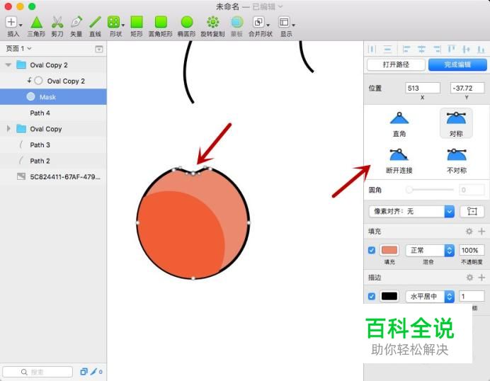Open the 正常 blend mode dropdown
Screen dimensions: 490x381
430,251
